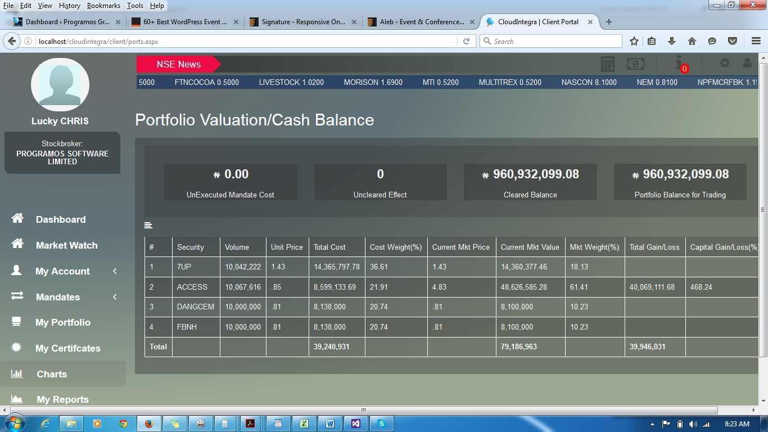Bookmark this page with the star icon
The width and height of the screenshot is (768, 432).
(634, 41)
